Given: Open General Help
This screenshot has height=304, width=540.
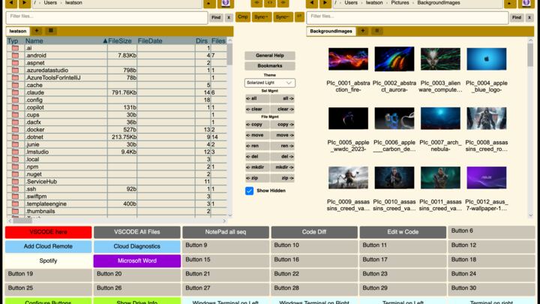Looking at the screenshot, I should (270, 56).
